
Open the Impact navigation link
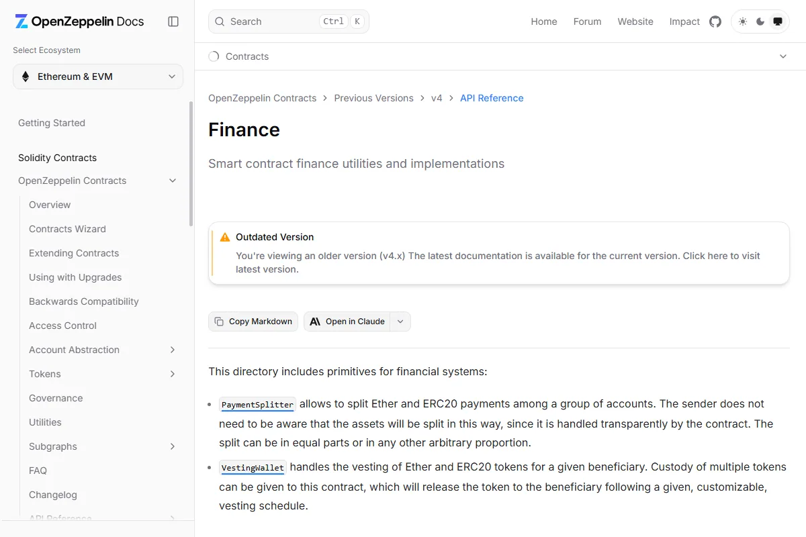[x=684, y=21]
